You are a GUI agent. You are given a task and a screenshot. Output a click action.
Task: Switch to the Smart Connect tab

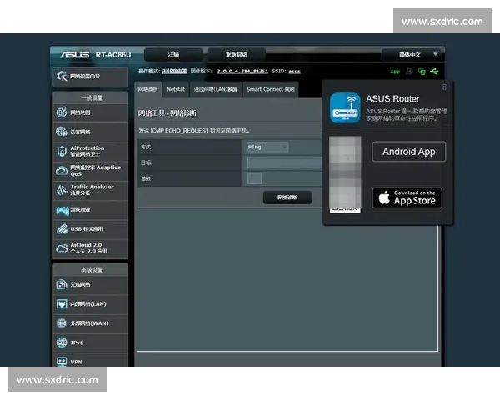click(x=270, y=88)
